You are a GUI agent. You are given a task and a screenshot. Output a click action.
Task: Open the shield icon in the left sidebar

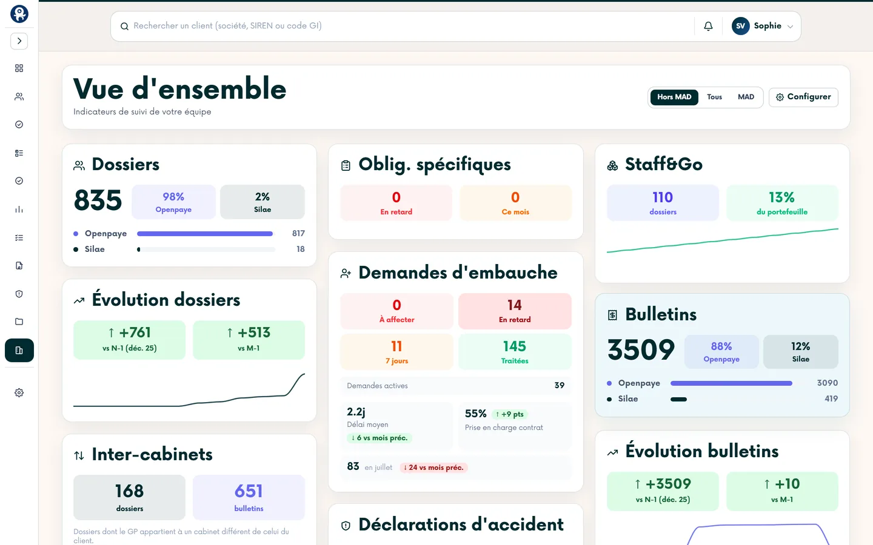(x=19, y=294)
